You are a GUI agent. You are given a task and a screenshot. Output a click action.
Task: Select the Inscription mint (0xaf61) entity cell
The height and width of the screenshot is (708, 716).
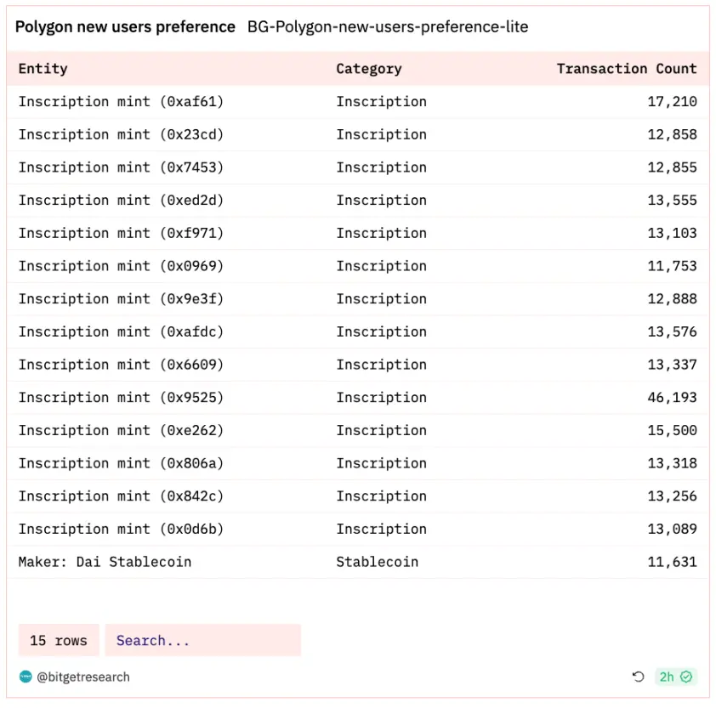coord(121,101)
